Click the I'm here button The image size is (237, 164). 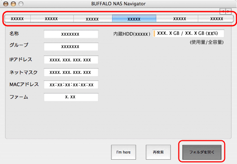(124, 152)
